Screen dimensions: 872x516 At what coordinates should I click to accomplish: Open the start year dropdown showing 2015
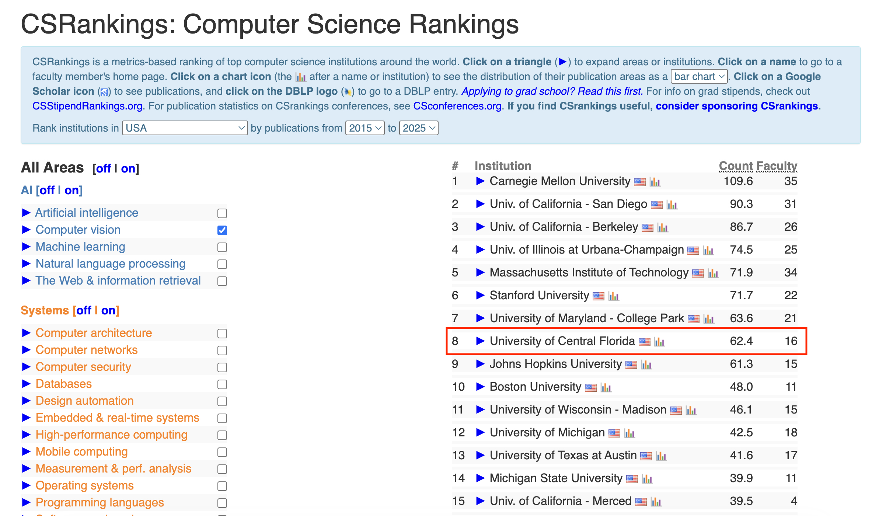point(365,128)
